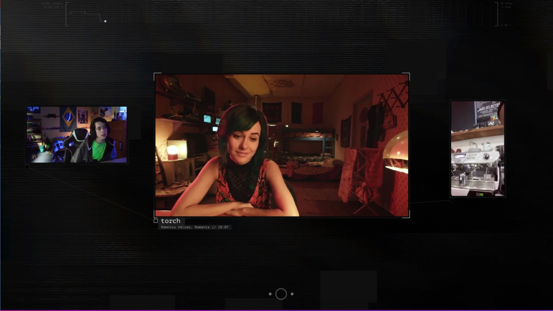The height and width of the screenshot is (311, 553).
Task: Switch focus to the torch channel label
Action: [170, 221]
